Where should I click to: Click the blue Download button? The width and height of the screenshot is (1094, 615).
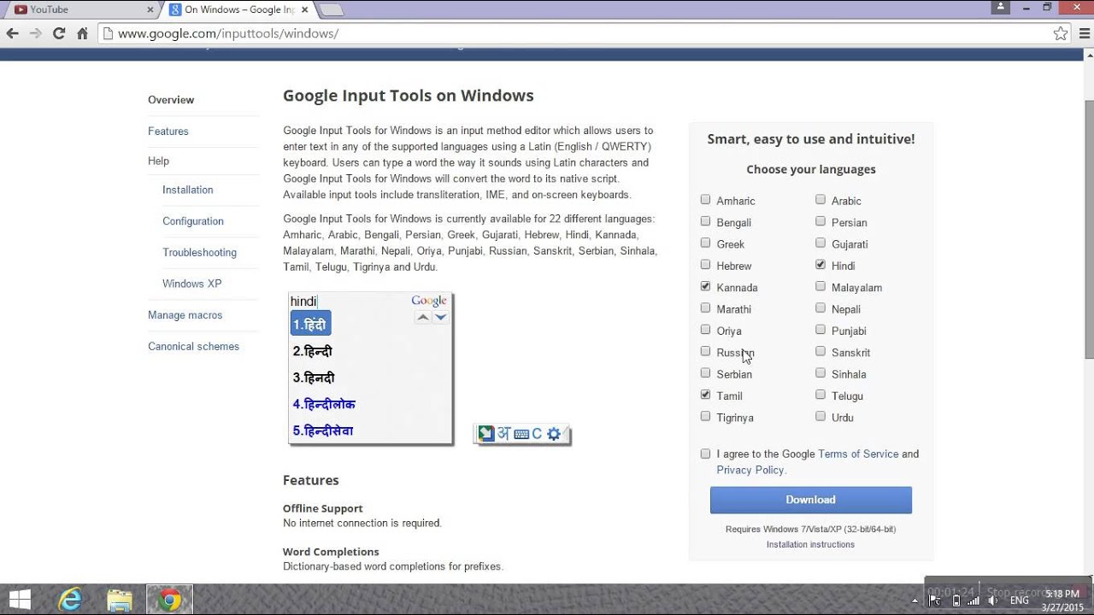[x=811, y=500]
